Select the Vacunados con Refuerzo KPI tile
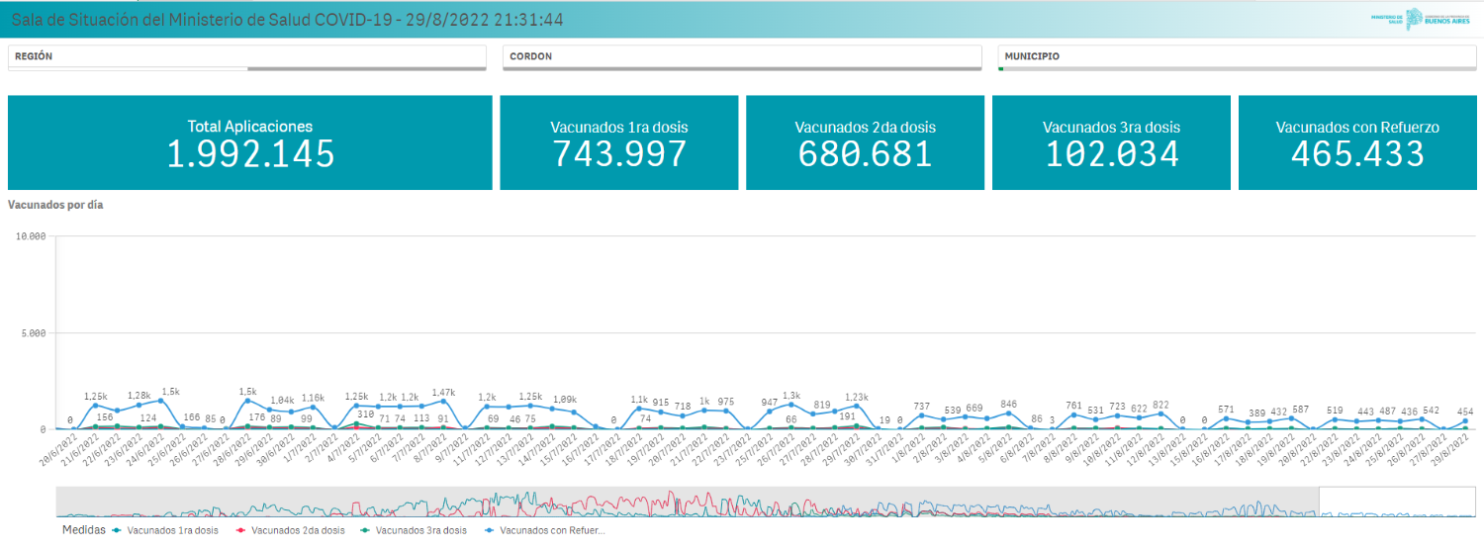The image size is (1484, 550). coord(1357,142)
